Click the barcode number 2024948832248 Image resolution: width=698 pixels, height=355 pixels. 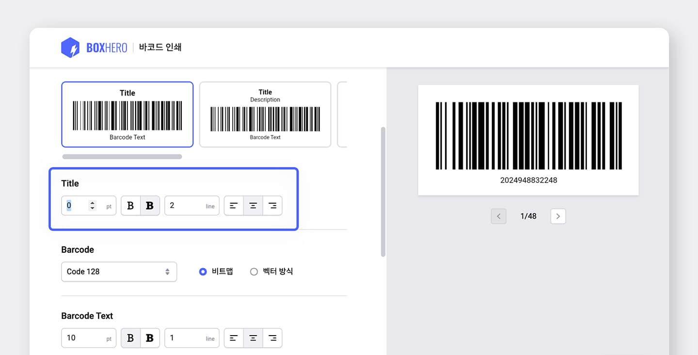point(528,180)
